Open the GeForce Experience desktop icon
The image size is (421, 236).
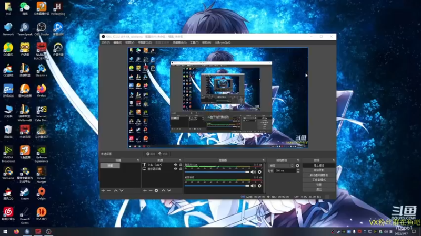click(42, 154)
